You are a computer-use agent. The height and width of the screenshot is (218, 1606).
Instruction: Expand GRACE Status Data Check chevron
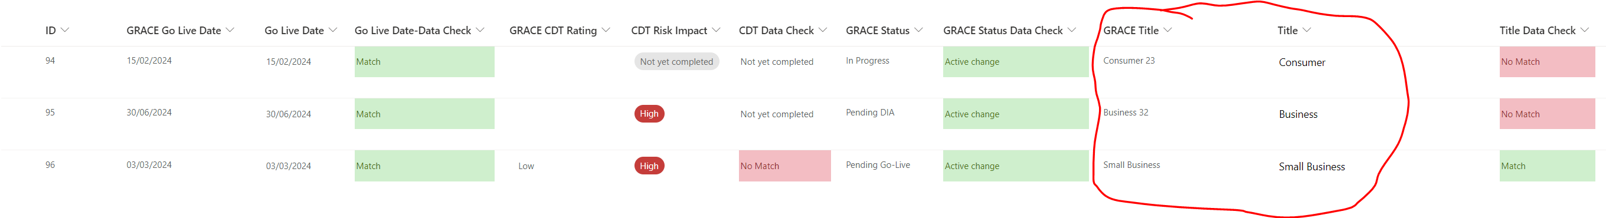(1072, 30)
